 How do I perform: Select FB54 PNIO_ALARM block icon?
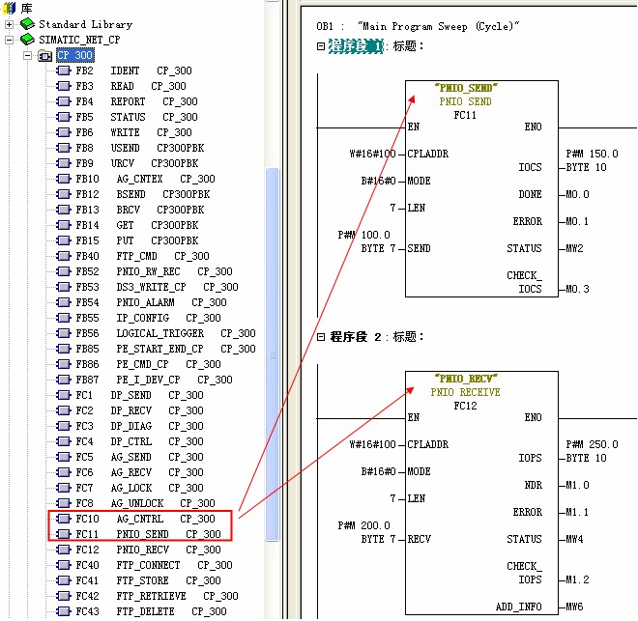tap(64, 302)
